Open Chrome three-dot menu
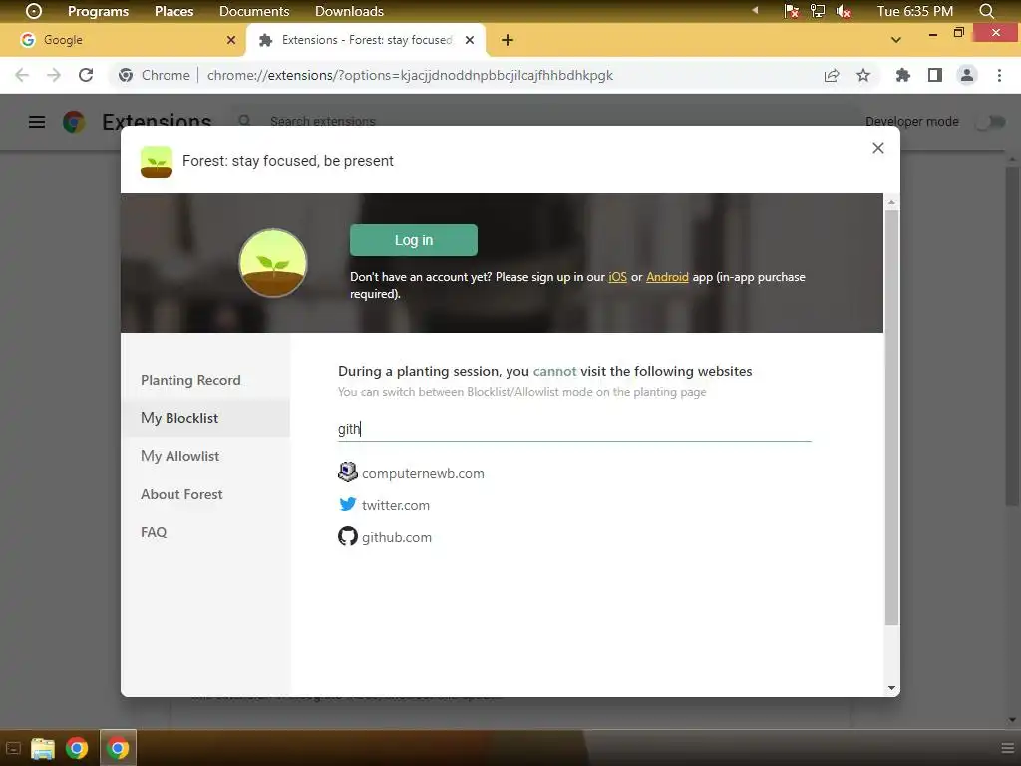The width and height of the screenshot is (1021, 766). point(999,75)
